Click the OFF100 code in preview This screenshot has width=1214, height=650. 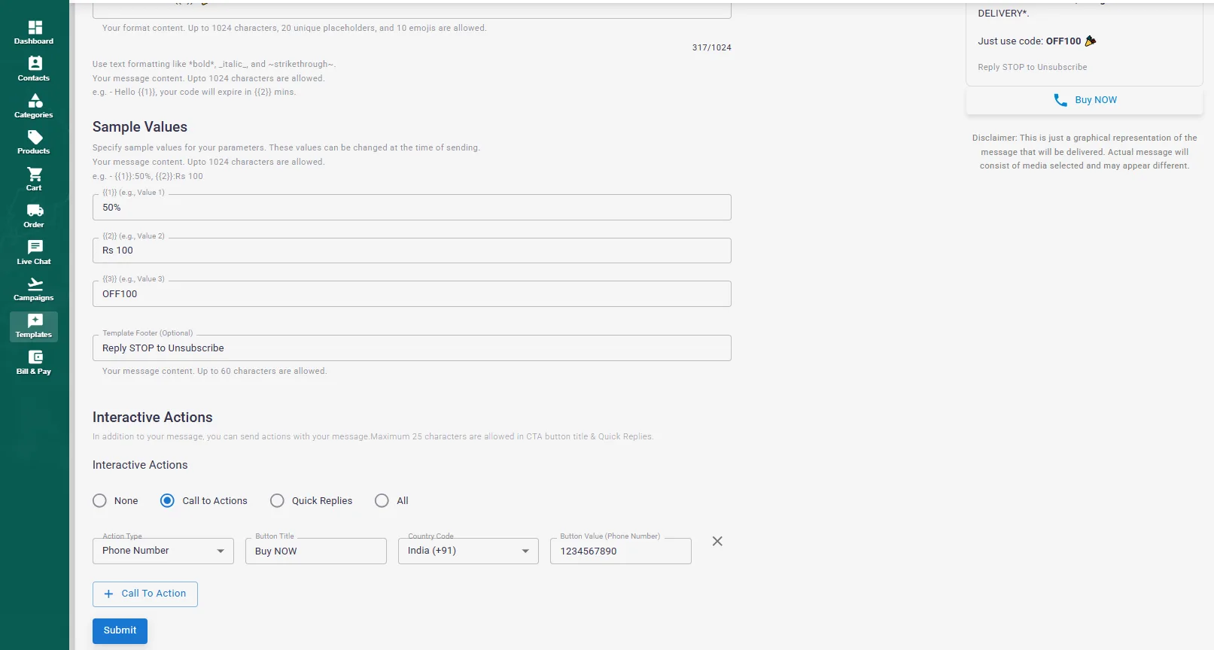(1063, 41)
